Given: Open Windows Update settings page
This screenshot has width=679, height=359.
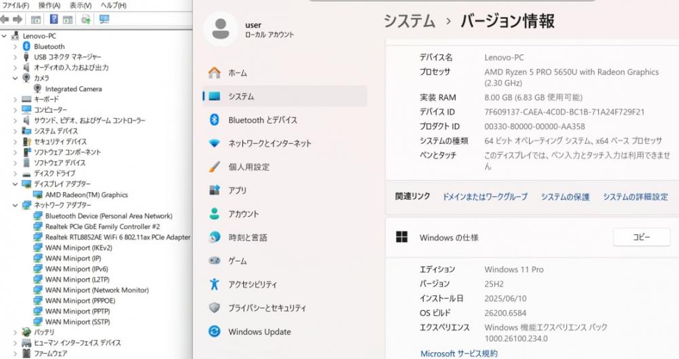Looking at the screenshot, I should [285, 332].
